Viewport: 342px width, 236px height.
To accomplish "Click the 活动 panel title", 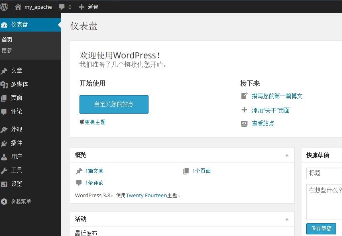I will point(81,219).
